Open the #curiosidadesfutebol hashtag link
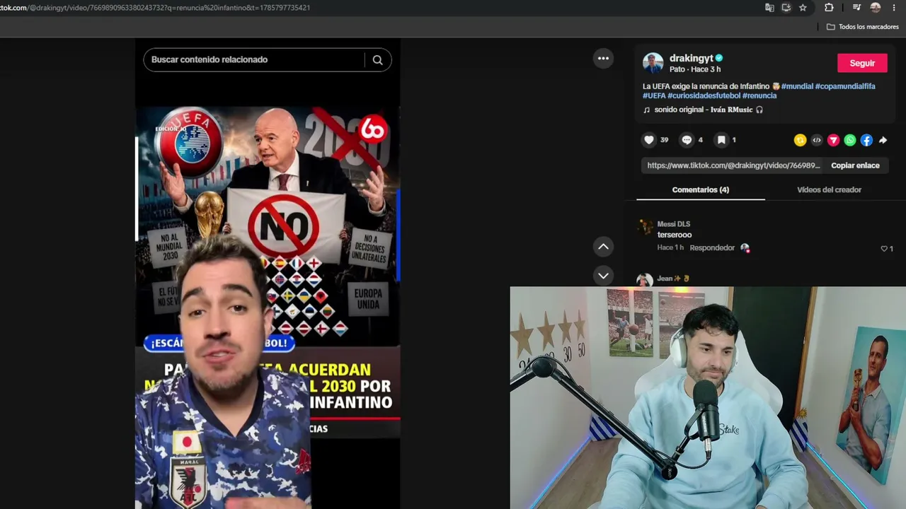This screenshot has height=509, width=906. (x=704, y=95)
